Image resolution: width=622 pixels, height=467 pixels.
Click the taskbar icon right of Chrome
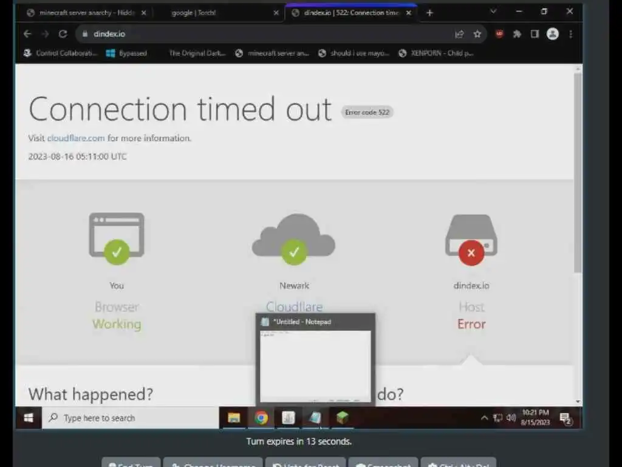coord(288,418)
